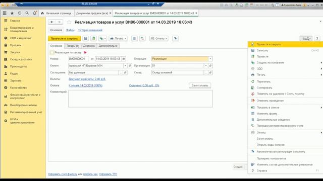Click the Комментарий text area
The width and height of the screenshot is (323, 181).
pyautogui.click(x=140, y=99)
